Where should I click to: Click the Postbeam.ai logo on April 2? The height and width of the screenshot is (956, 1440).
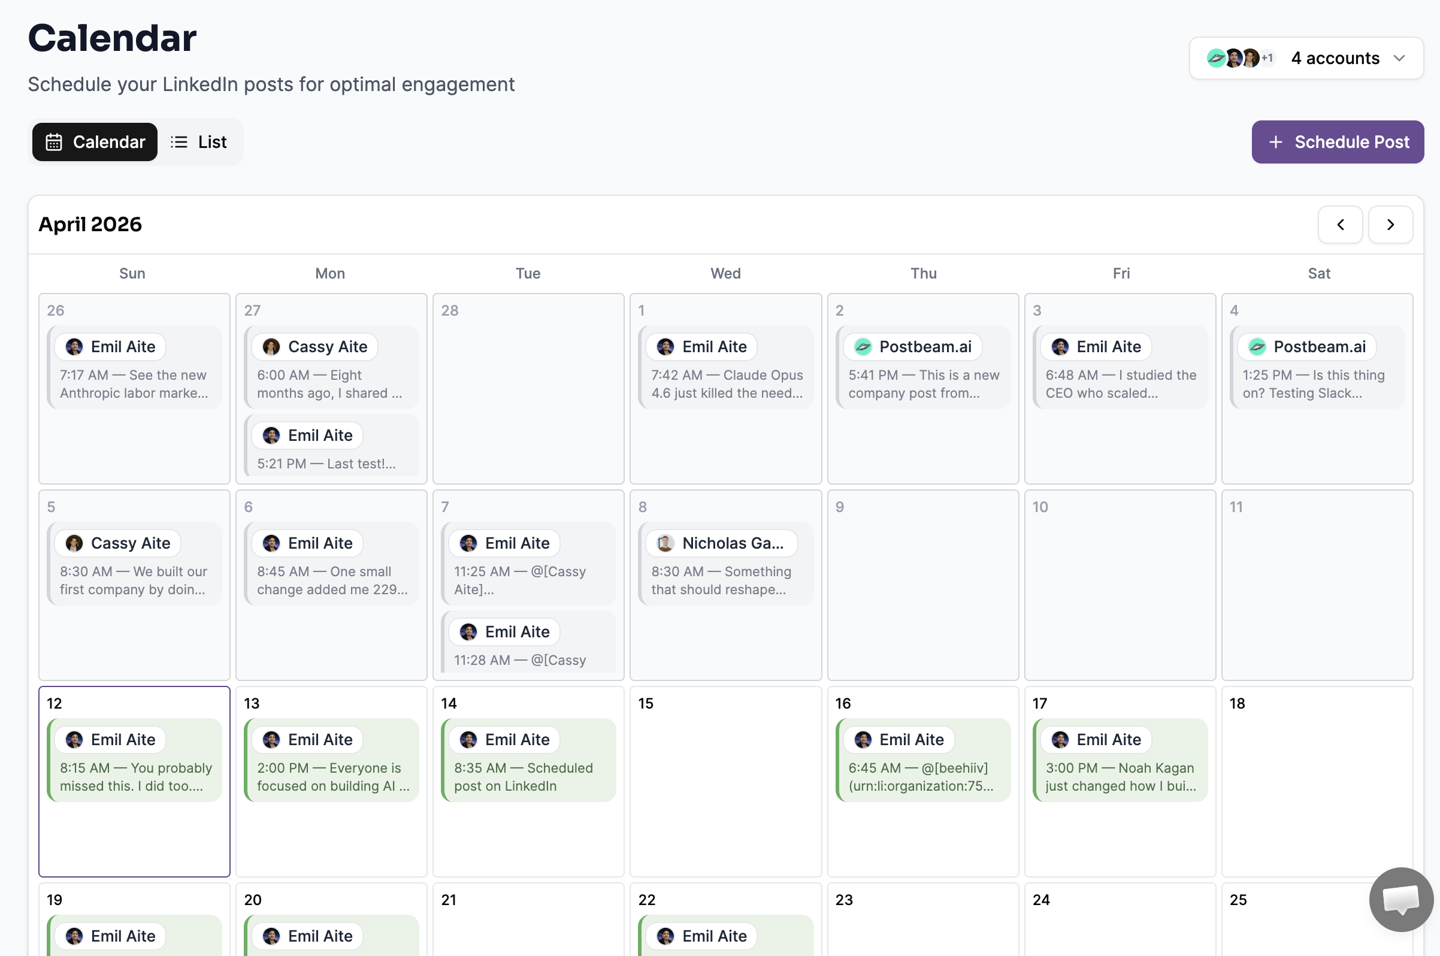(x=863, y=347)
